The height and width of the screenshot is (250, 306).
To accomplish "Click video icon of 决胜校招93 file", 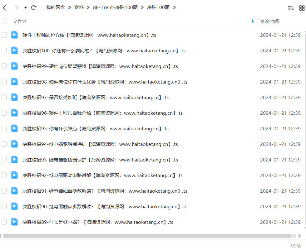I will pyautogui.click(x=14, y=160).
